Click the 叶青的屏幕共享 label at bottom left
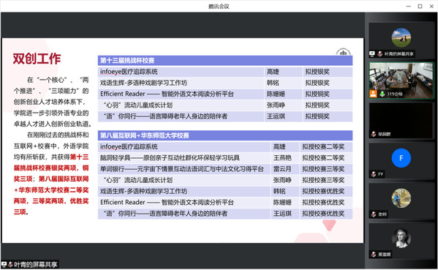The width and height of the screenshot is (438, 270). 36,264
